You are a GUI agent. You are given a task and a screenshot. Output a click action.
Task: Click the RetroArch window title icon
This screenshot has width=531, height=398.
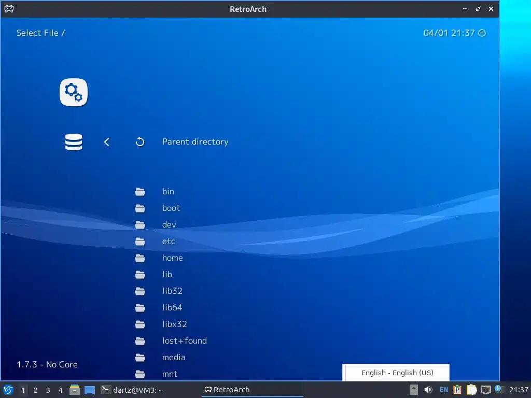pyautogui.click(x=9, y=9)
